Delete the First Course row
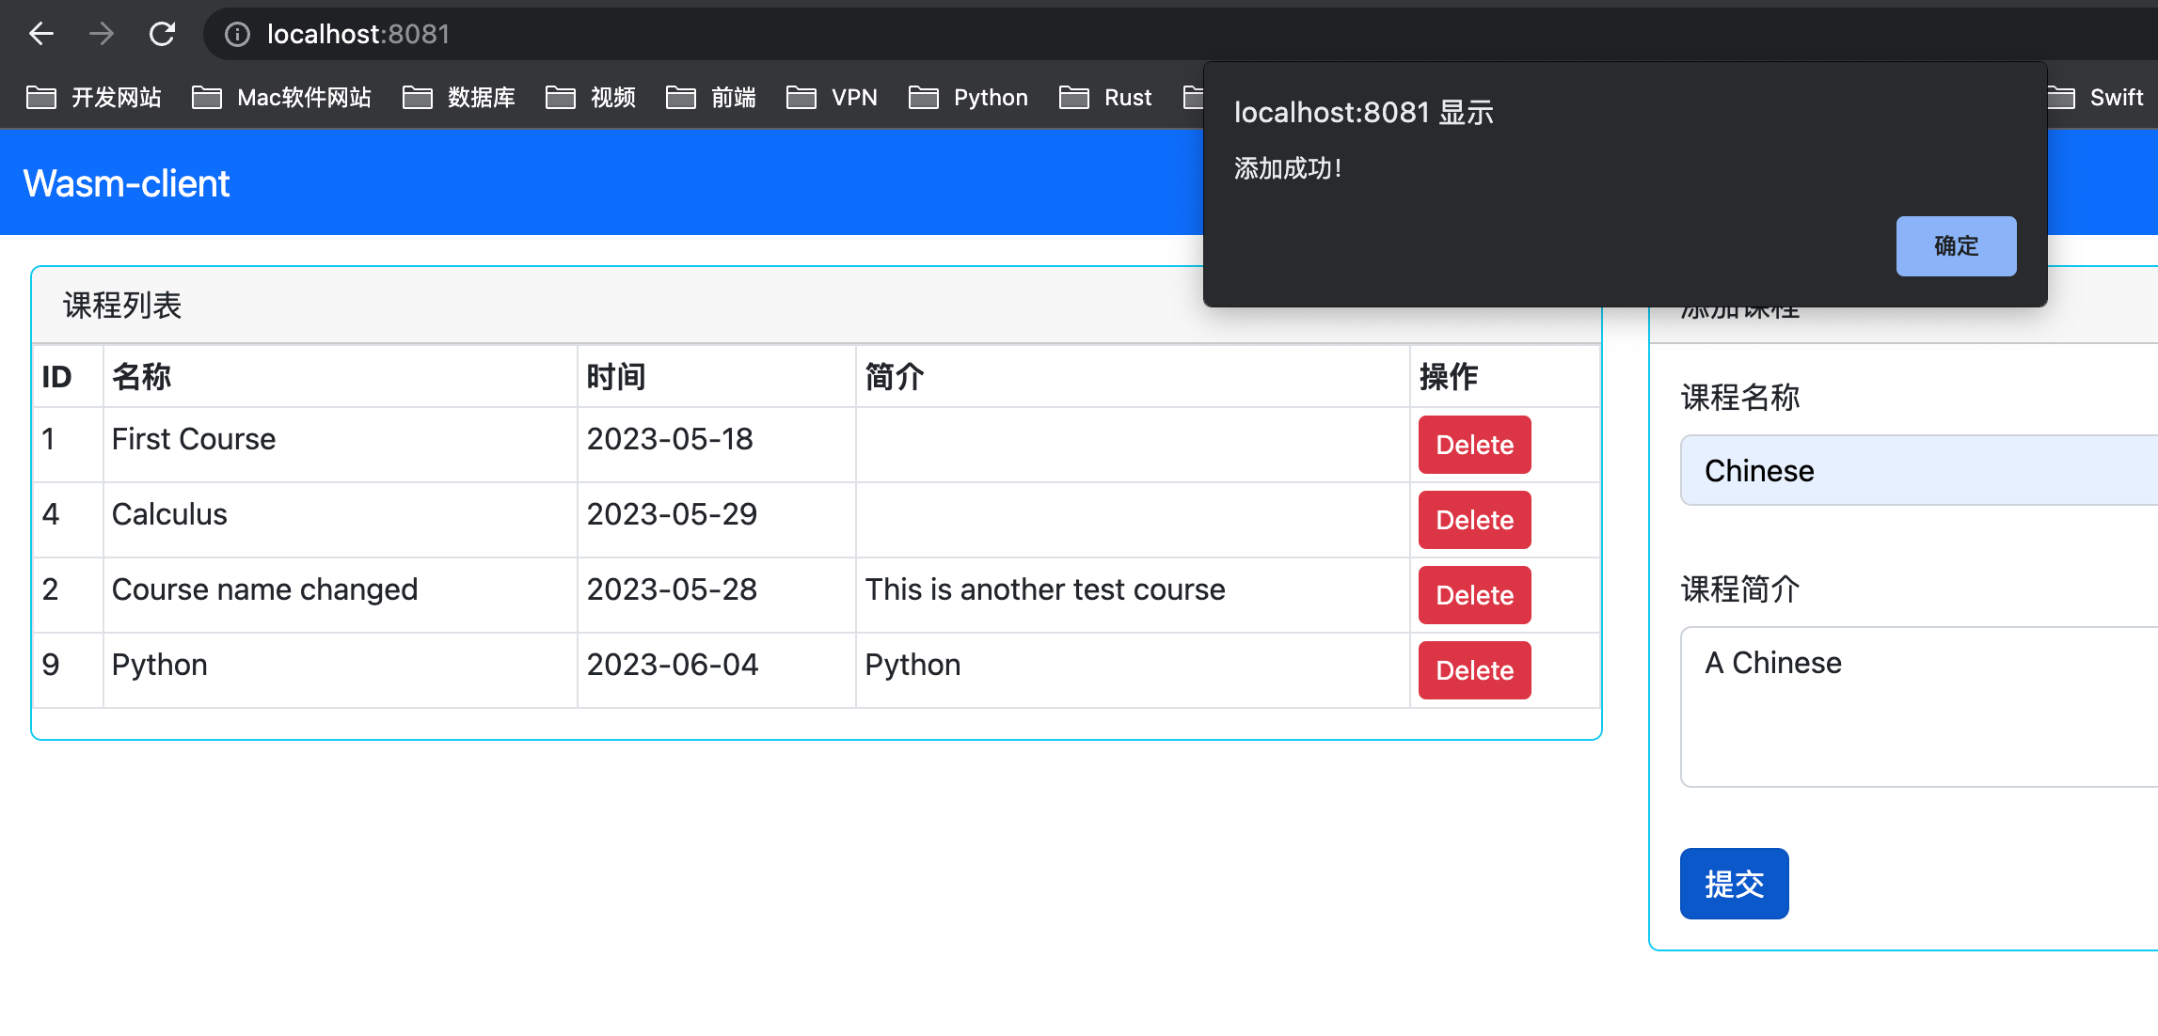The width and height of the screenshot is (2158, 1036). [x=1474, y=445]
